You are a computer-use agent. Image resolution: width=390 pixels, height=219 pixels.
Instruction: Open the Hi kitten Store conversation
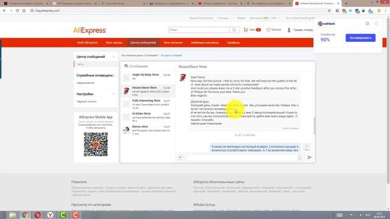click(147, 117)
